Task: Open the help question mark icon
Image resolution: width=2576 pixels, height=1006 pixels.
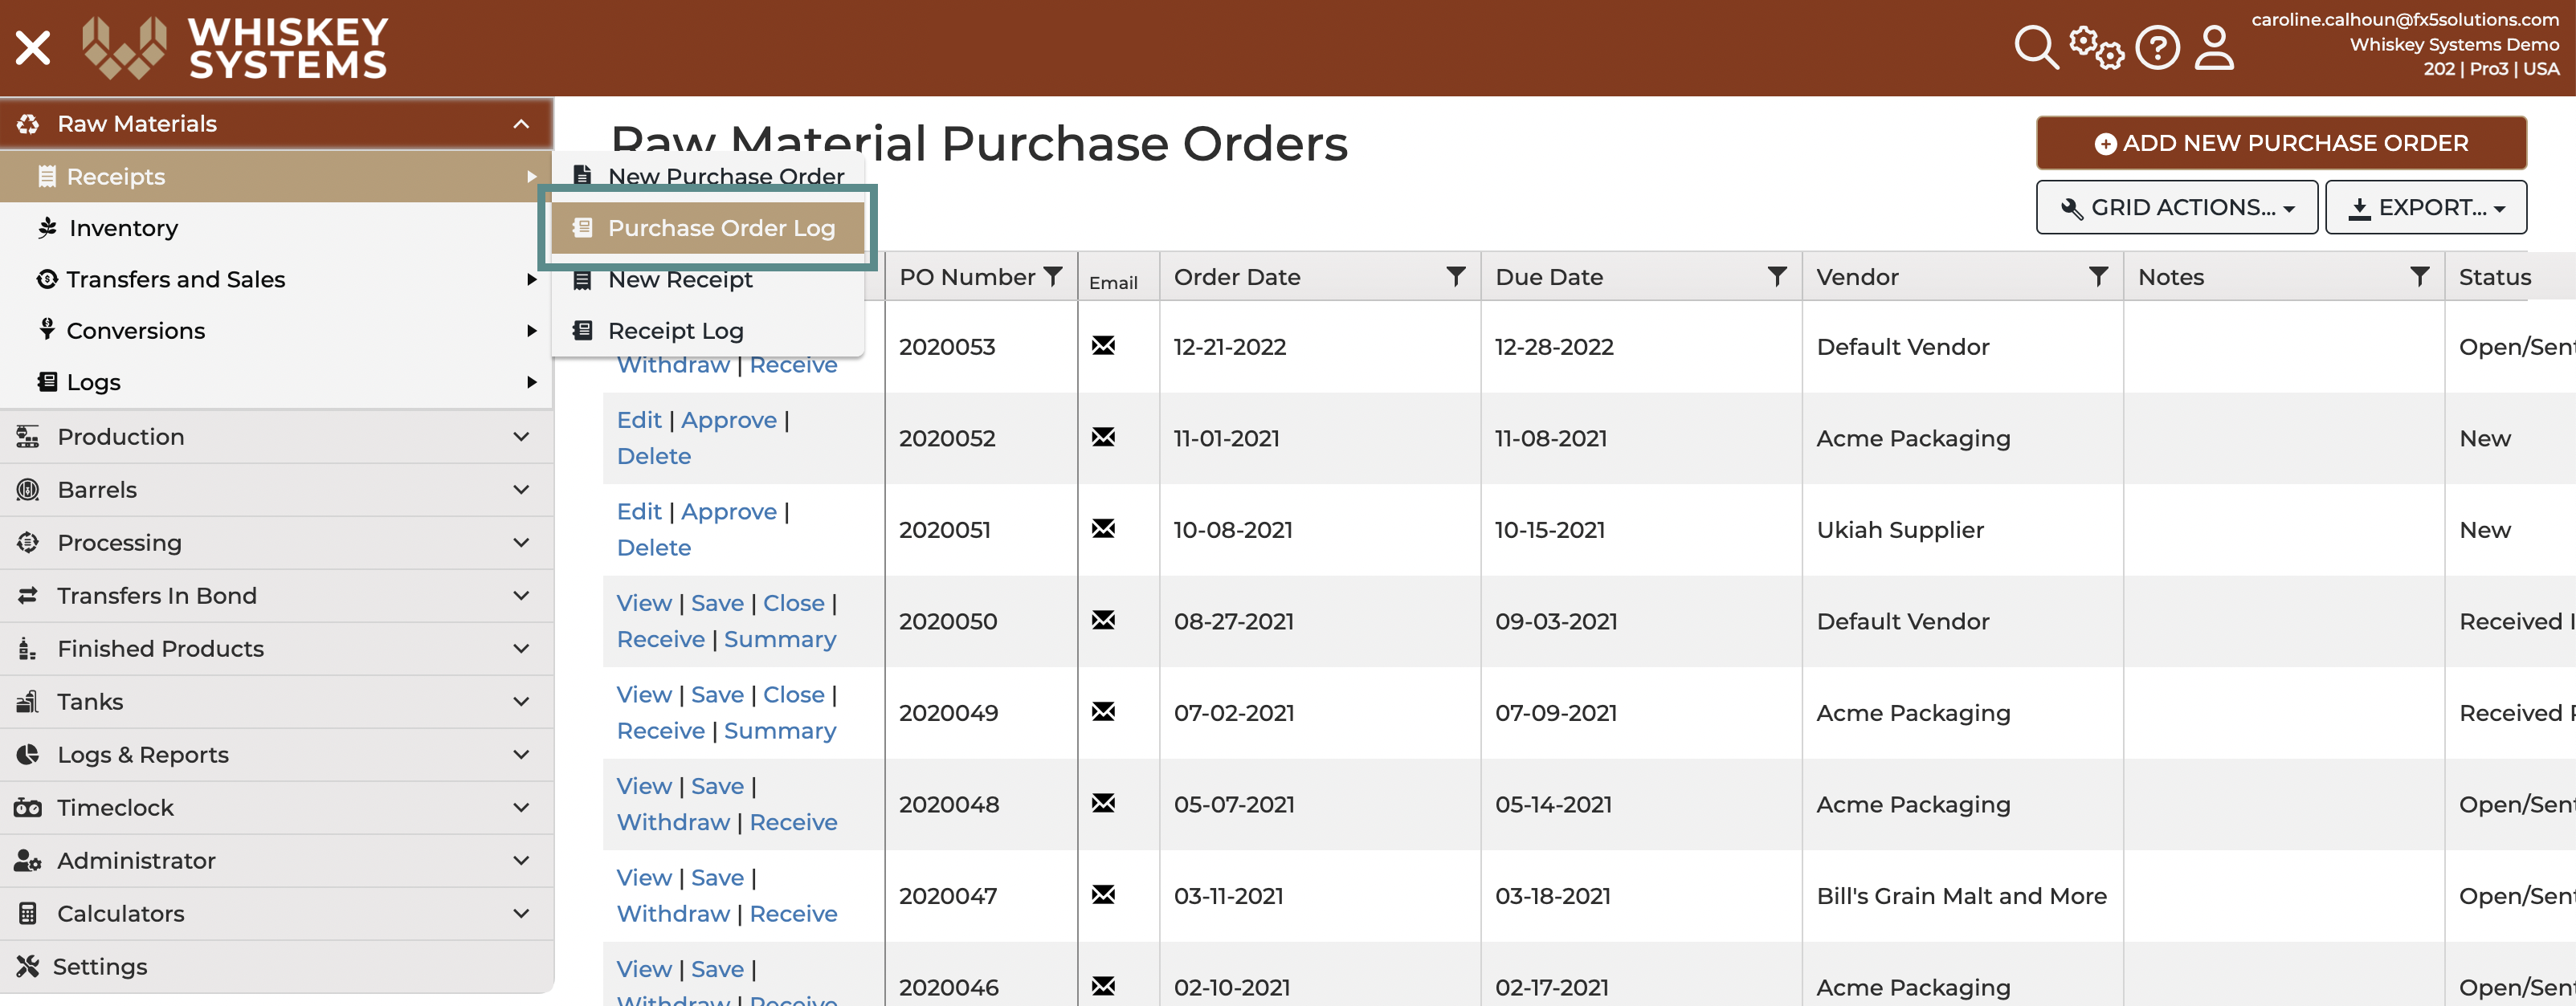Action: [x=2157, y=48]
